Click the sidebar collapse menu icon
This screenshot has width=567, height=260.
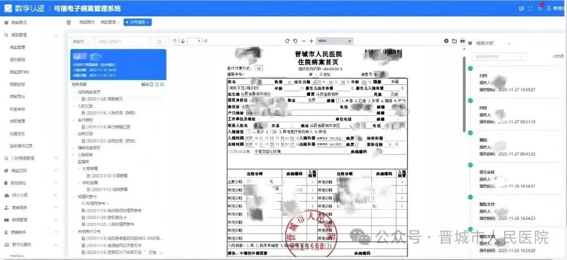(x=69, y=23)
